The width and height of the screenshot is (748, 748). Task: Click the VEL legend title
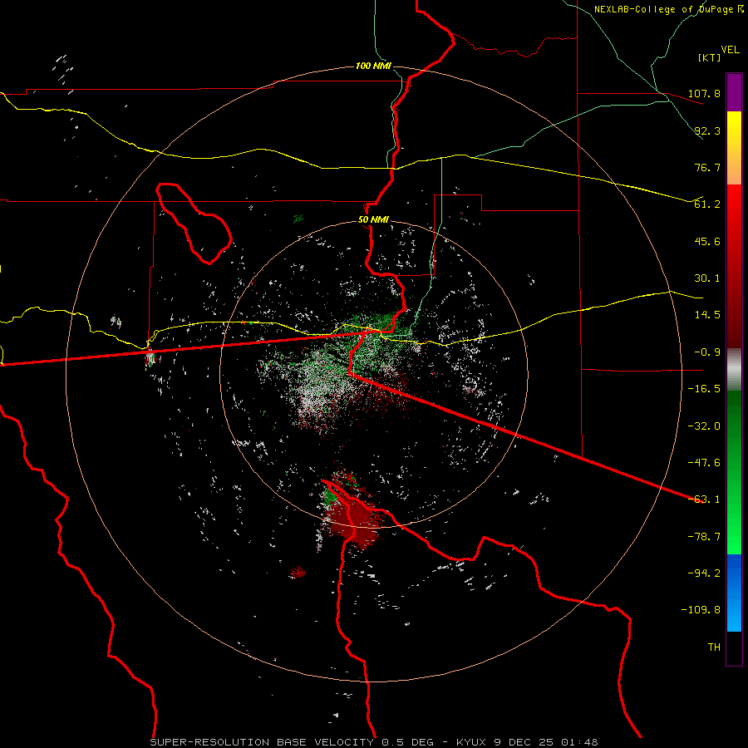pos(730,50)
